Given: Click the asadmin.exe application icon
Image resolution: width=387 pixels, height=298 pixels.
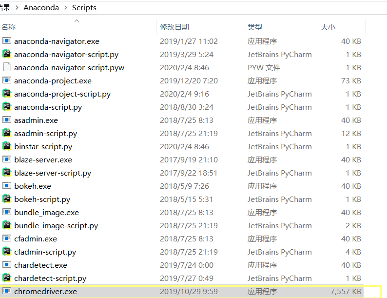Looking at the screenshot, I should point(7,120).
